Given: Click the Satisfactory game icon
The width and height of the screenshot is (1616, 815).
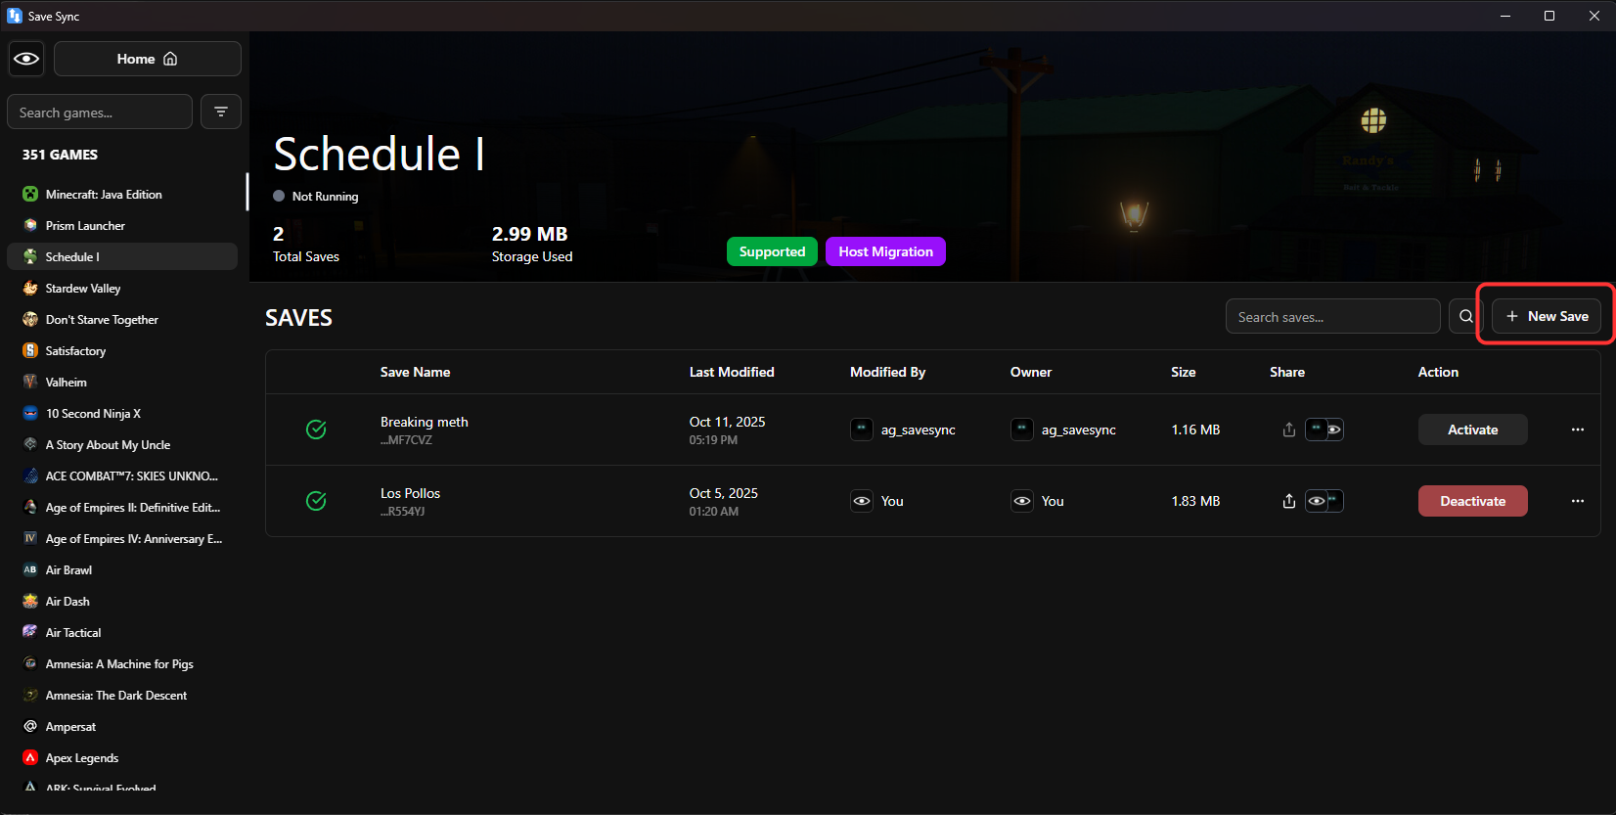Looking at the screenshot, I should pos(30,350).
